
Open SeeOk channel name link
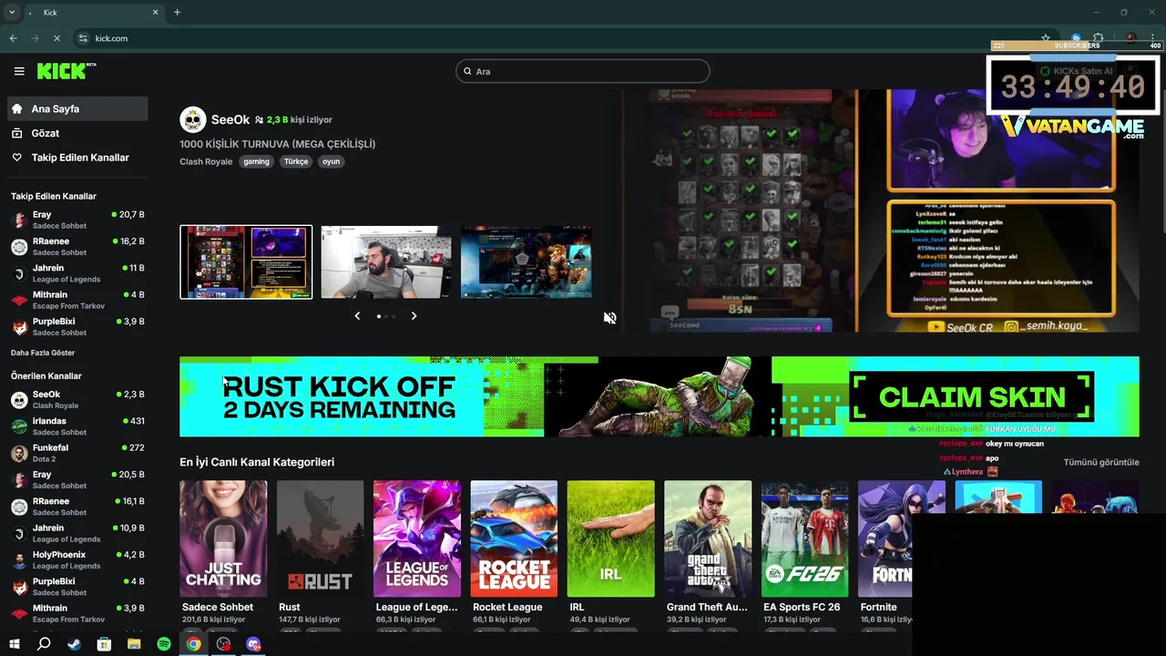[x=230, y=119]
